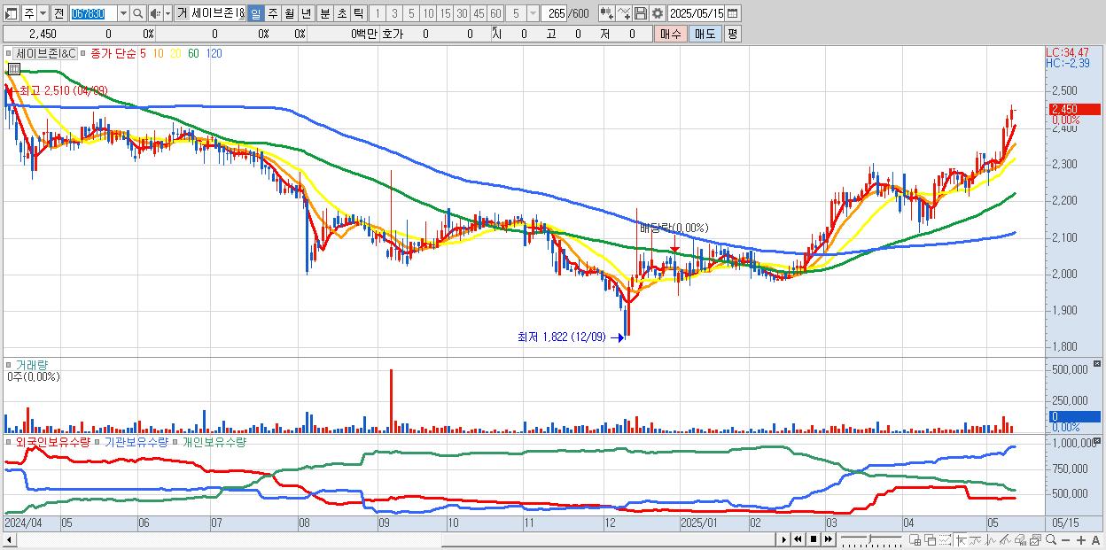The width and height of the screenshot is (1106, 550).
Task: Select the 45 interval button
Action: tap(479, 13)
